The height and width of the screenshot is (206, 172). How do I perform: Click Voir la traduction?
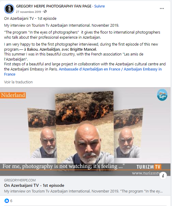[x=18, y=82]
